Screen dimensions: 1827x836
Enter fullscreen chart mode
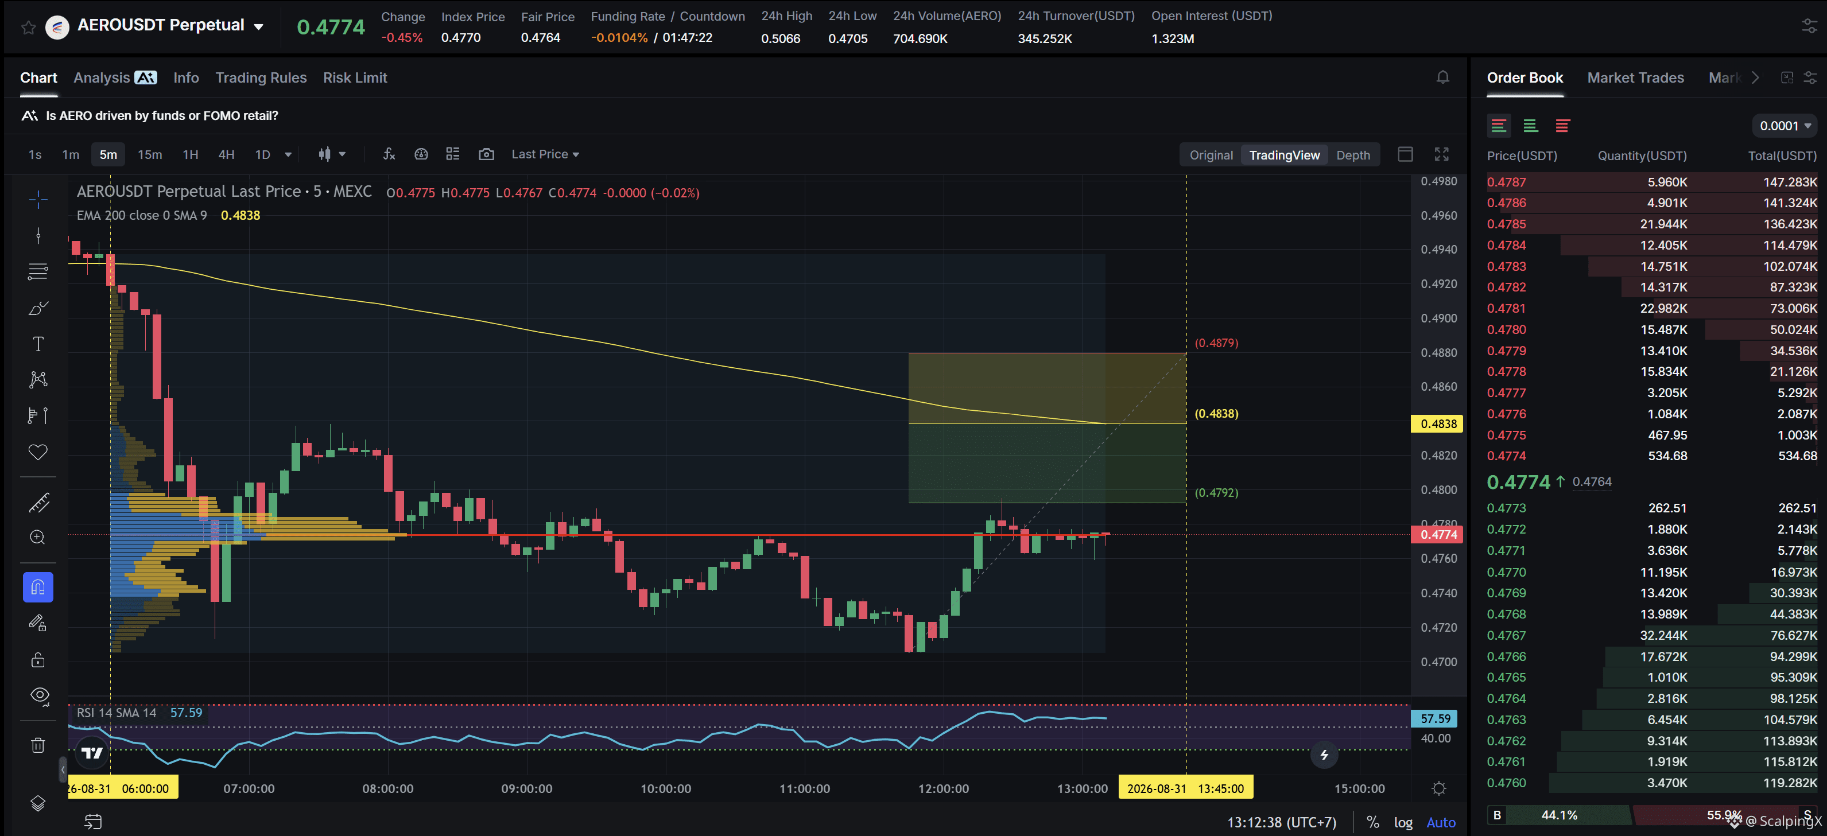coord(1441,154)
